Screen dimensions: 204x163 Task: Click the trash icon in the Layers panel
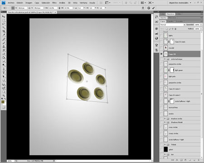point(199,160)
